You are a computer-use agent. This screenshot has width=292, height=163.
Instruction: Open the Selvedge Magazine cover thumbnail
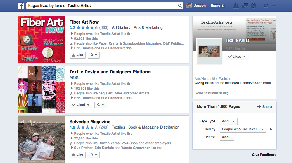(42, 139)
